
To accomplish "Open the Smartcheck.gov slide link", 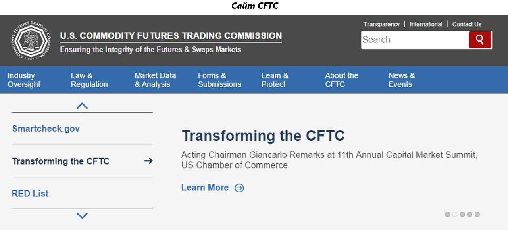I will 46,129.
